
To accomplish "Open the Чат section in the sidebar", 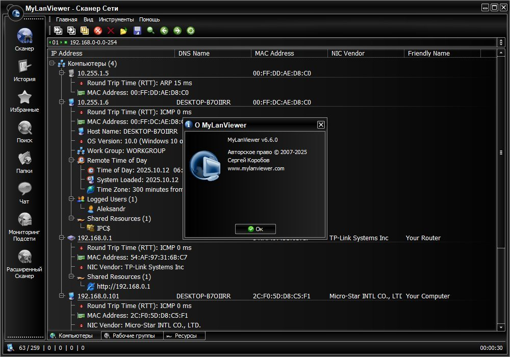I will [x=24, y=193].
